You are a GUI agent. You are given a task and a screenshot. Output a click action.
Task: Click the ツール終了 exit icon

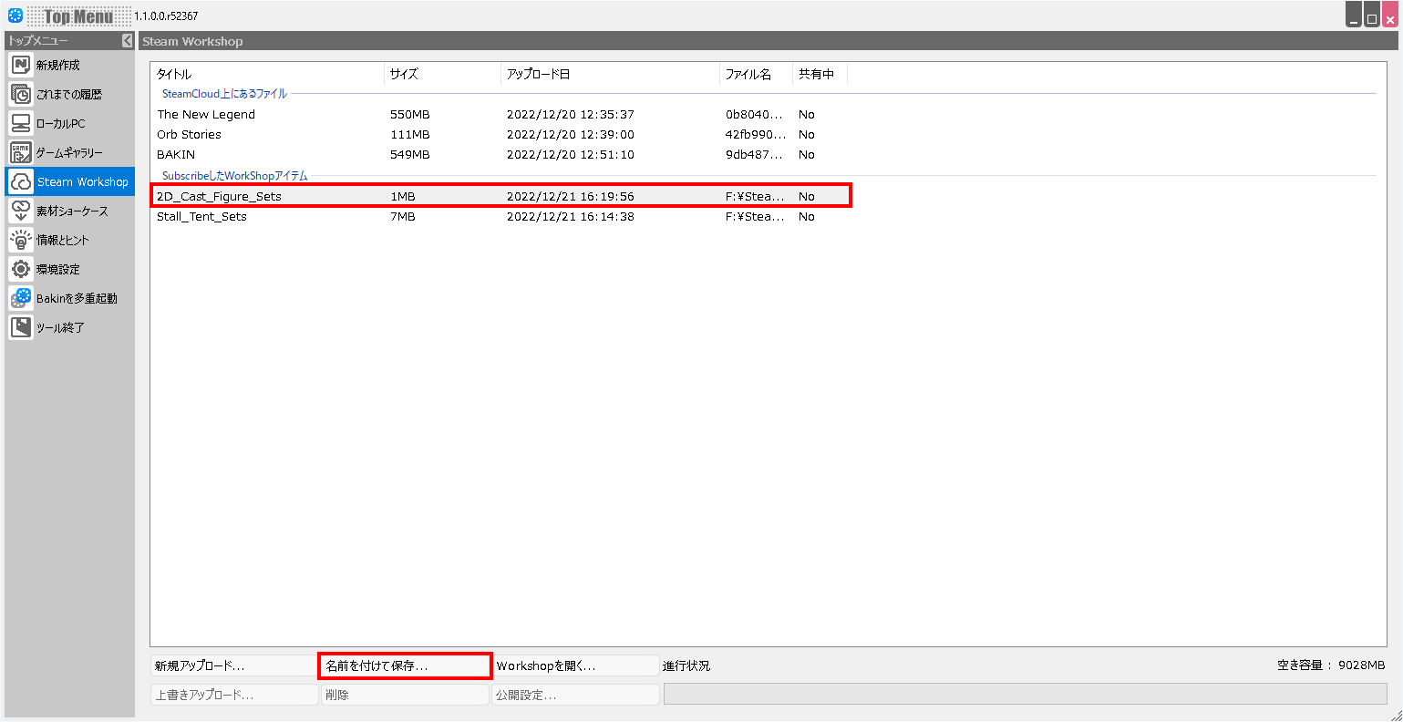click(21, 327)
